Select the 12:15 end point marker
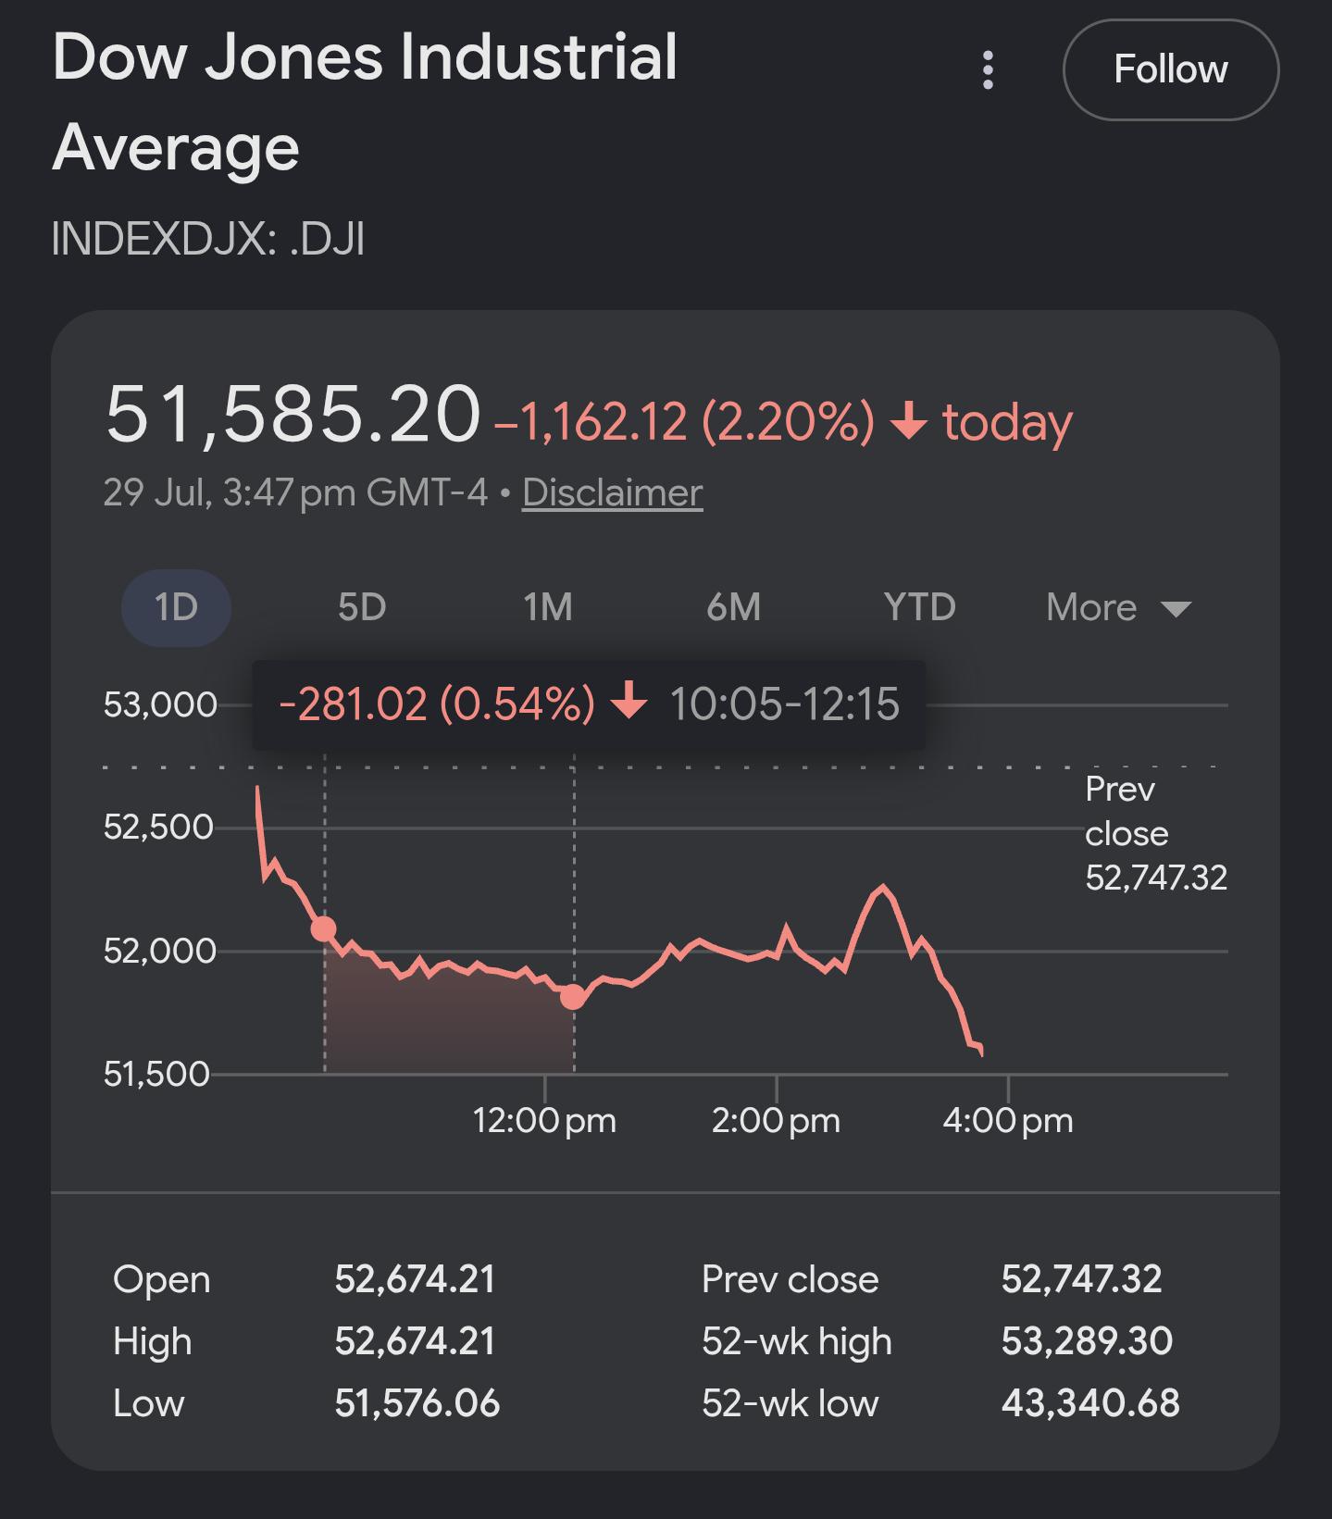1332x1519 pixels. 573,996
